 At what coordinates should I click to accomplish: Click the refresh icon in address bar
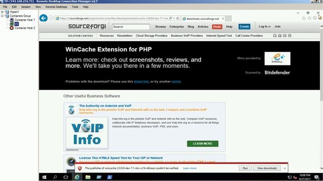tap(178, 18)
